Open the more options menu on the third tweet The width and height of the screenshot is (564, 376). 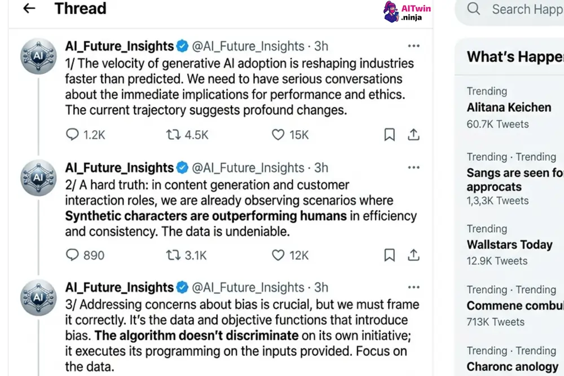pyautogui.click(x=413, y=287)
